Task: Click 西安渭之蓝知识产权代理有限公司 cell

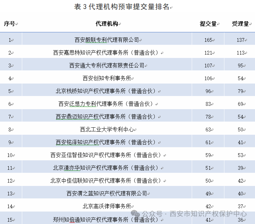Action: [107, 194]
